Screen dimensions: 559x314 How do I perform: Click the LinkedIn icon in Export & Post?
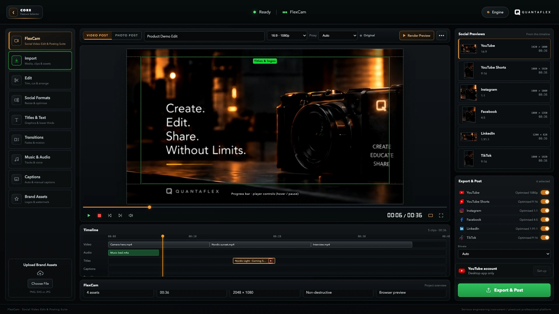[462, 229]
